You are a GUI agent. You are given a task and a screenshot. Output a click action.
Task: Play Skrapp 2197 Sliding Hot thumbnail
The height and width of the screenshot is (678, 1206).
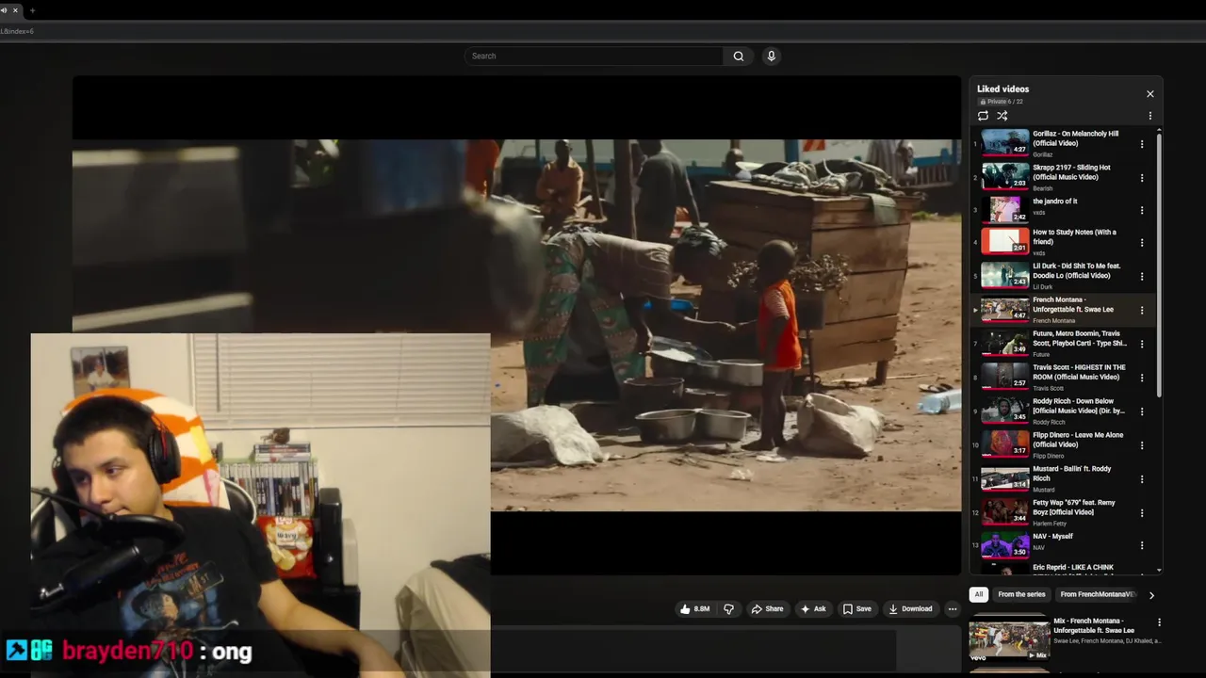[1005, 176]
